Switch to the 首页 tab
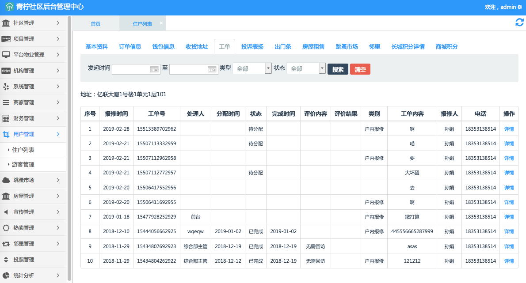 click(x=95, y=24)
